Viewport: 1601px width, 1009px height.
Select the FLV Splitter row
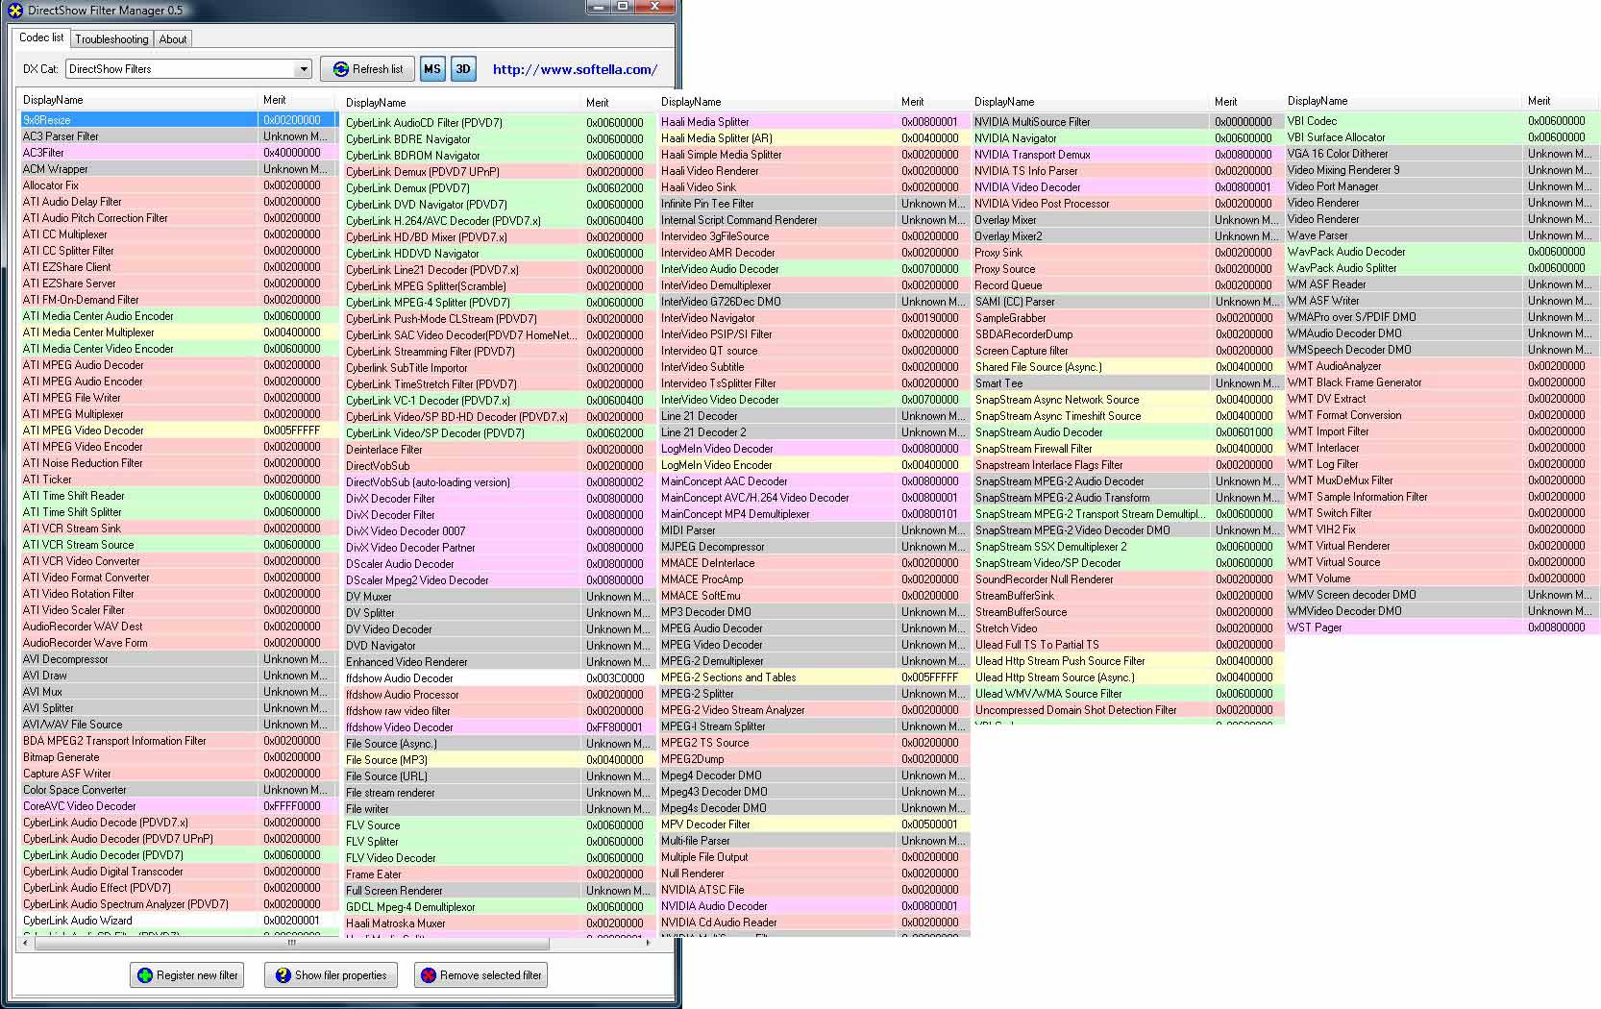pos(498,842)
